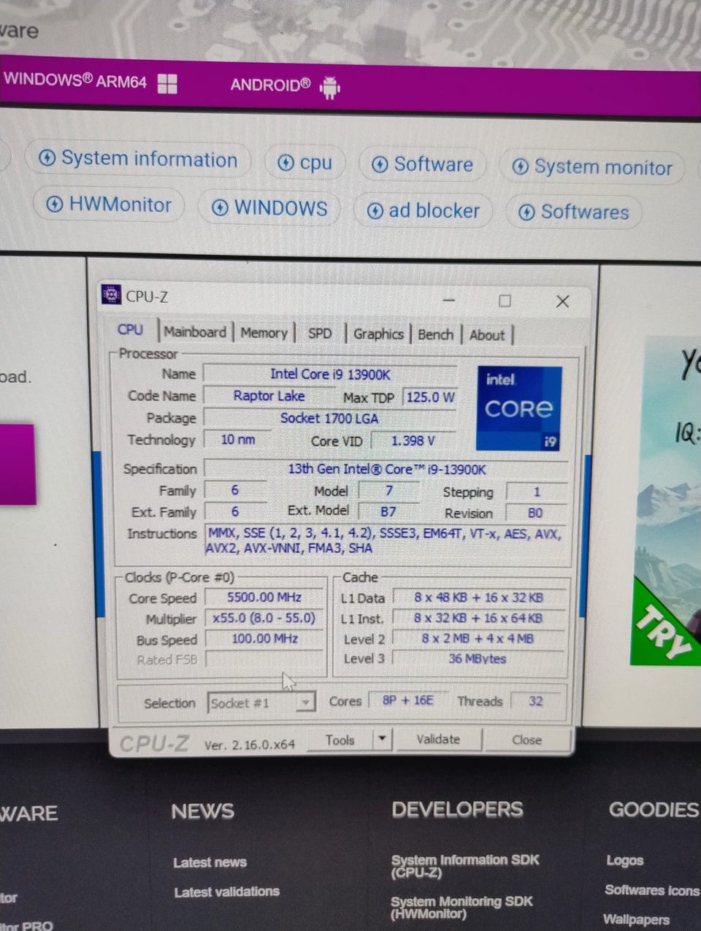This screenshot has width=701, height=931.
Task: Click the Technology value 10 nm
Action: coord(238,440)
